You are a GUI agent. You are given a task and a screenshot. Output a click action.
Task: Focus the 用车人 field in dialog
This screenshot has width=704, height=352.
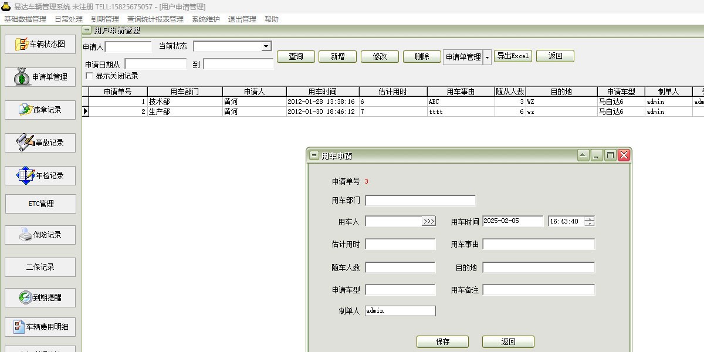tap(394, 221)
